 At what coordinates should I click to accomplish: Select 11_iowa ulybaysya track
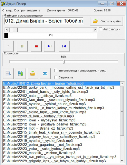point(61,120)
